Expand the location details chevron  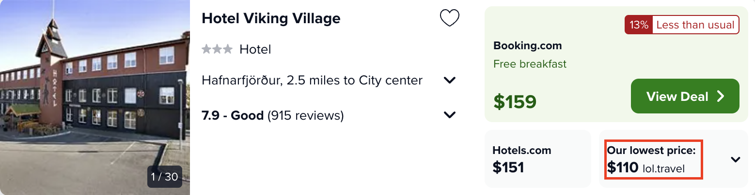click(450, 80)
